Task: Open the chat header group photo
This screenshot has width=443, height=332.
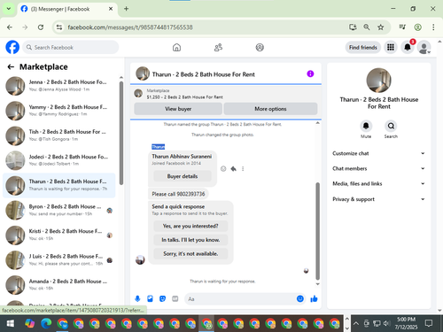Action: [x=143, y=73]
